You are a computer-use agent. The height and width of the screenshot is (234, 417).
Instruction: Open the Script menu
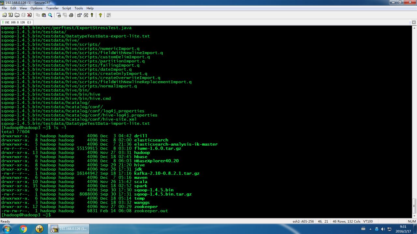[x=67, y=8]
